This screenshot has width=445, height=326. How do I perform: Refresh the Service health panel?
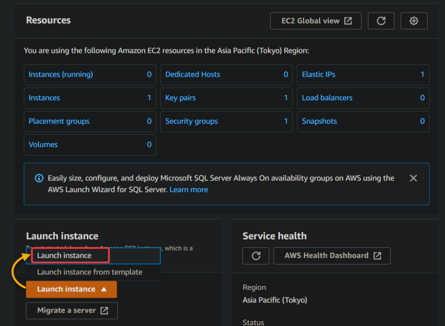[x=256, y=256]
